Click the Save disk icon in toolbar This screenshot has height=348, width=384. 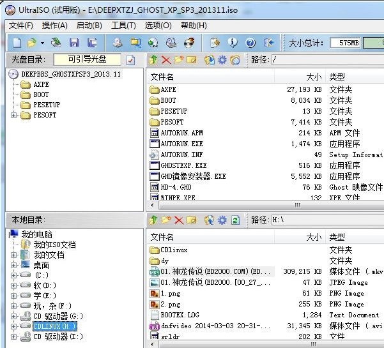click(74, 43)
